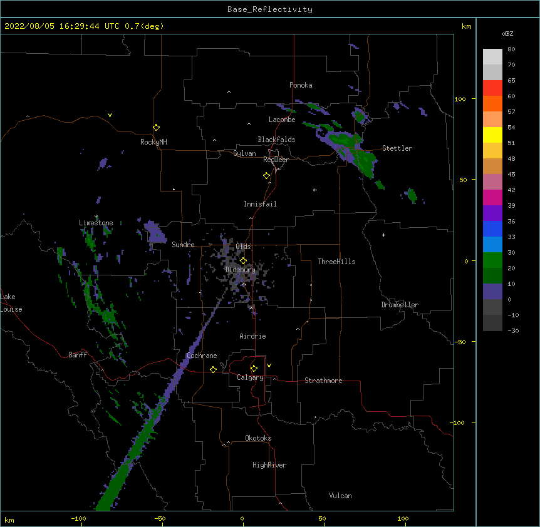Click the Okotoks label
The image size is (540, 527).
[258, 438]
